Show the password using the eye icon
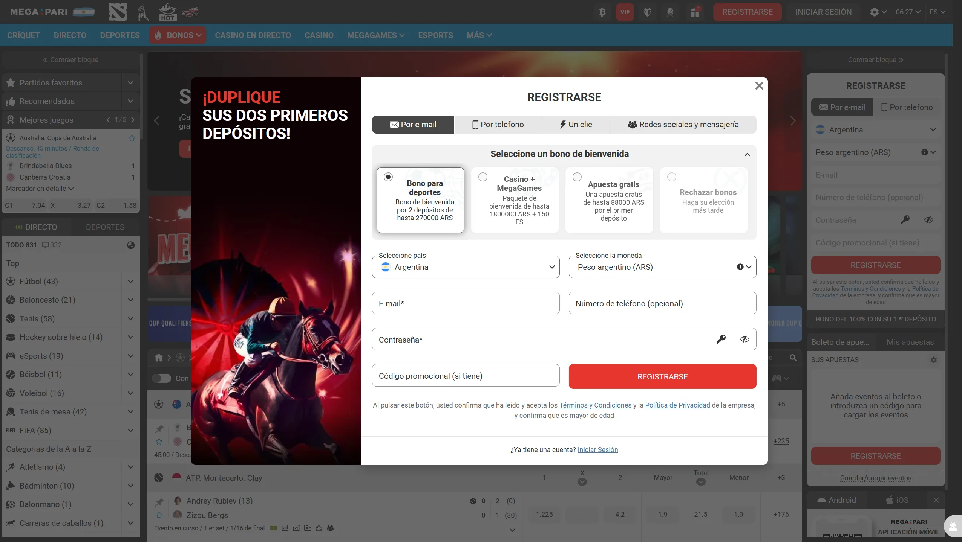 (x=745, y=339)
